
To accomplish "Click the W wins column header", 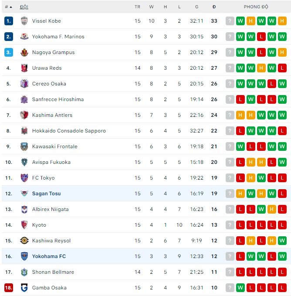I will (x=151, y=7).
